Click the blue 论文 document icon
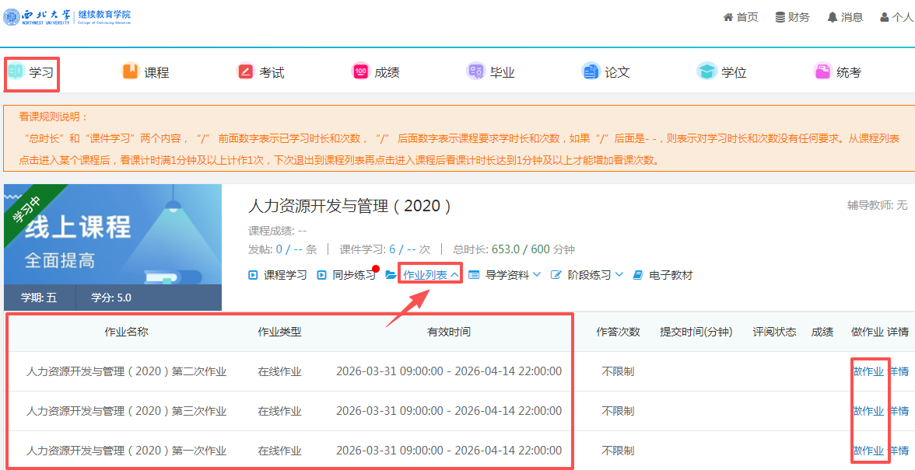915x470 pixels. coord(591,71)
